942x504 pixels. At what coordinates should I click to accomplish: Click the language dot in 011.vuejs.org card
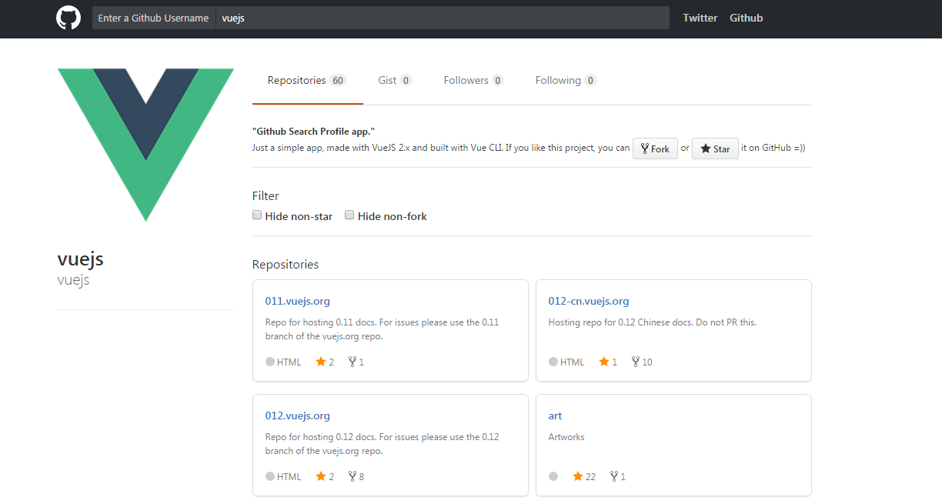coord(270,362)
